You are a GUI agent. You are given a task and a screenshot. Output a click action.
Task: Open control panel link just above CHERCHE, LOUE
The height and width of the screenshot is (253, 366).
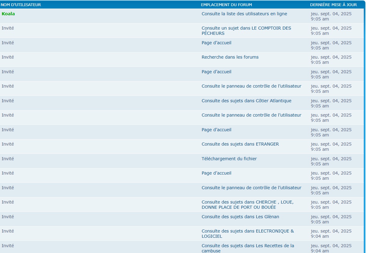click(x=251, y=188)
